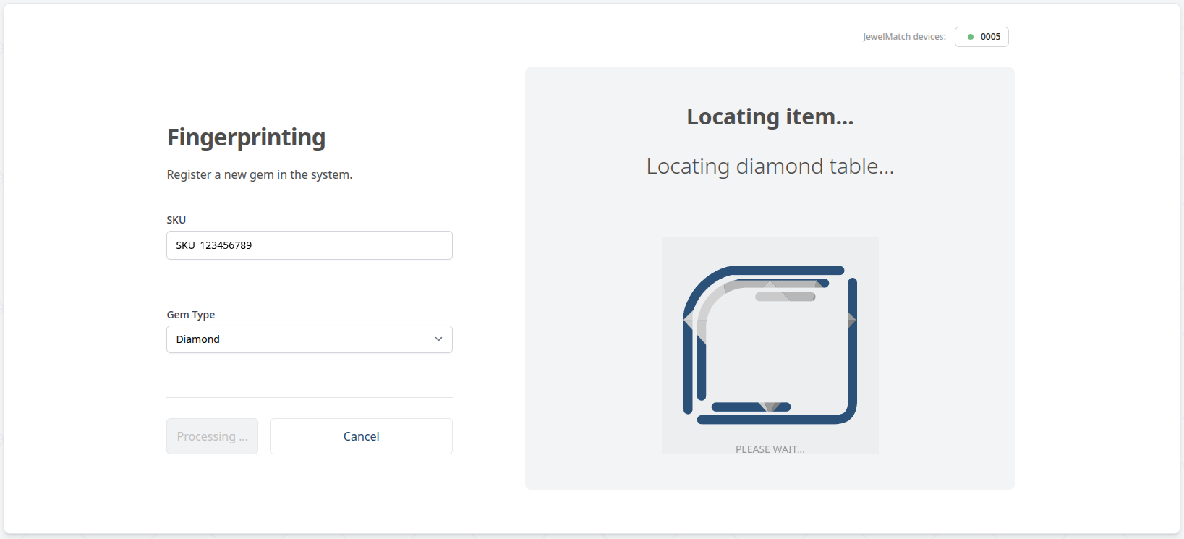The width and height of the screenshot is (1184, 539).
Task: Click the "JewelMatch devices:" label
Action: pos(903,37)
